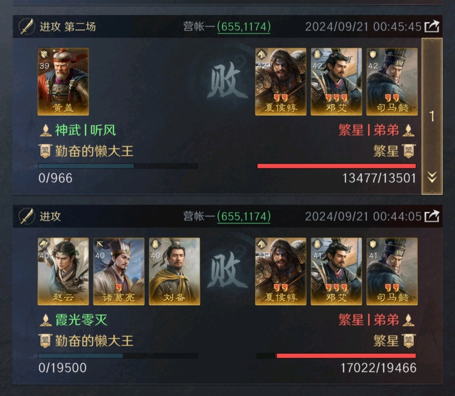The width and height of the screenshot is (455, 396).
Task: Select the 黄盖 general card
Action: coord(63,82)
